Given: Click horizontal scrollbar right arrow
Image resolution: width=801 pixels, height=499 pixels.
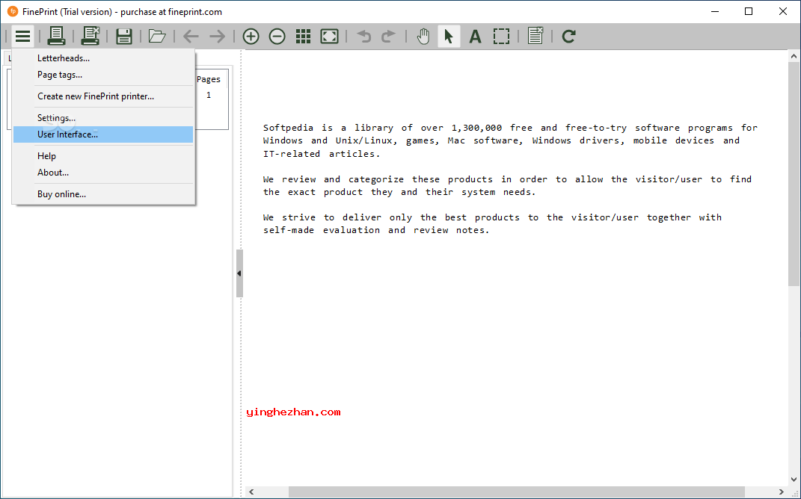Looking at the screenshot, I should pyautogui.click(x=781, y=492).
